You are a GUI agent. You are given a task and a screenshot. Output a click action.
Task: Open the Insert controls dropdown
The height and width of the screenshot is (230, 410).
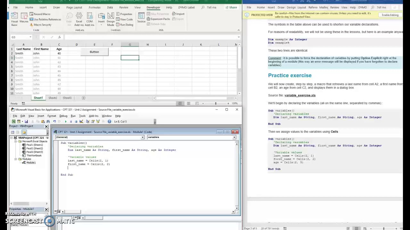[101, 19]
